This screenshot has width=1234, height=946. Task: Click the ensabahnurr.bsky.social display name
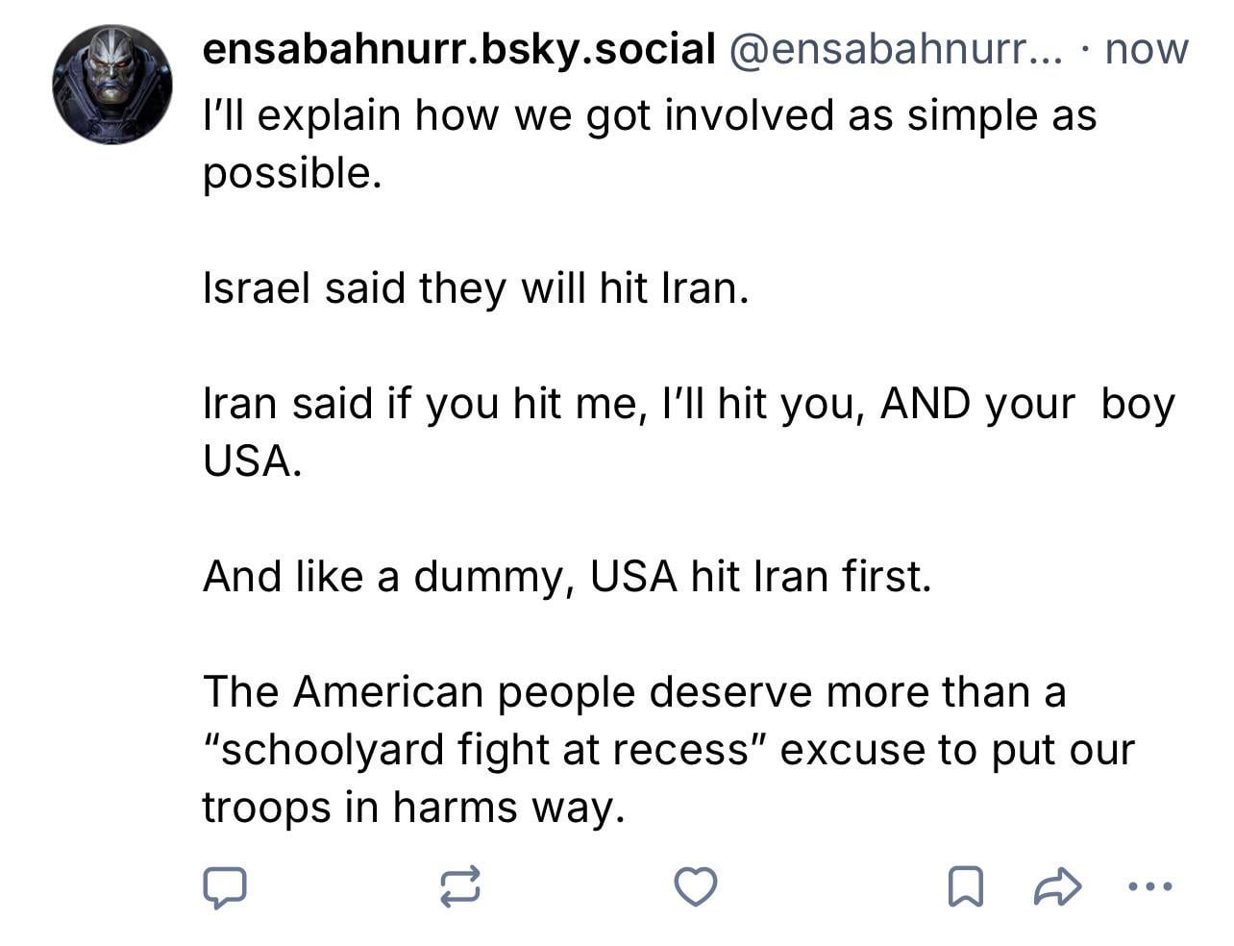(458, 48)
